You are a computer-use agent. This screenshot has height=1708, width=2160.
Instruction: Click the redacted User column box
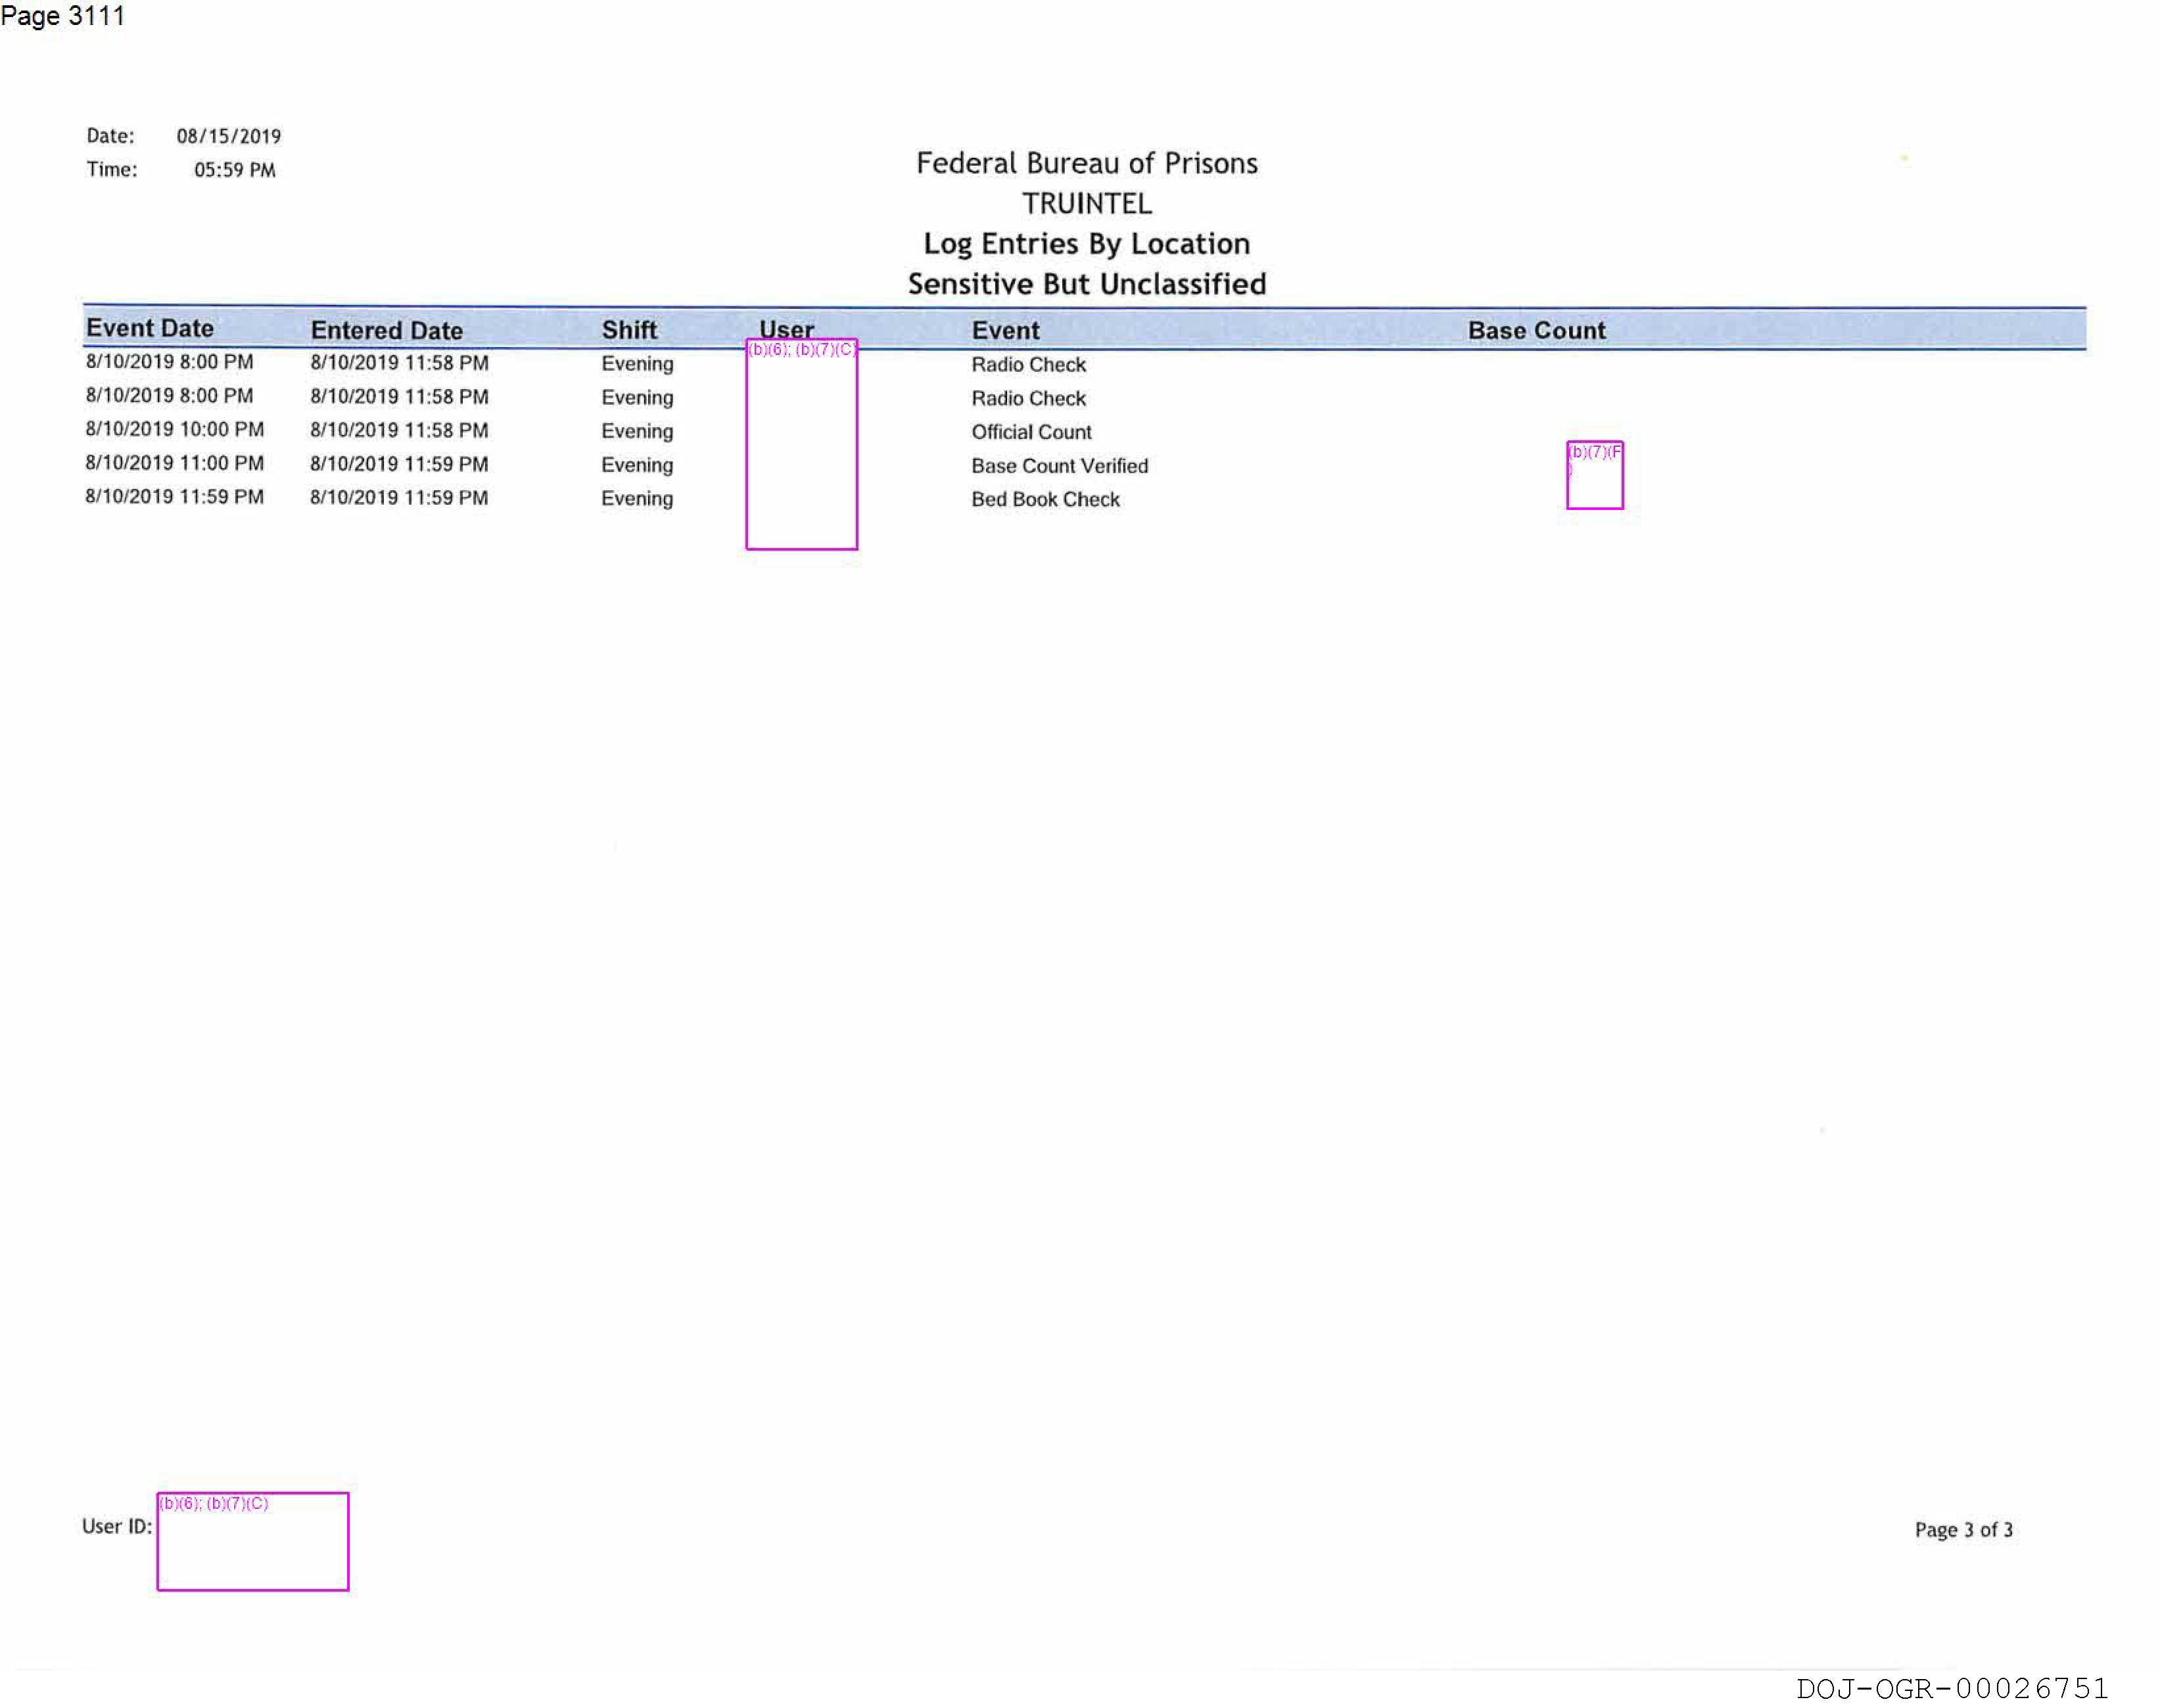[x=801, y=446]
